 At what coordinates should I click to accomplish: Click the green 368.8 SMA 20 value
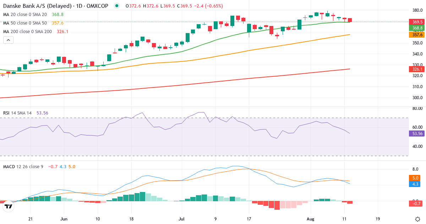pyautogui.click(x=57, y=14)
